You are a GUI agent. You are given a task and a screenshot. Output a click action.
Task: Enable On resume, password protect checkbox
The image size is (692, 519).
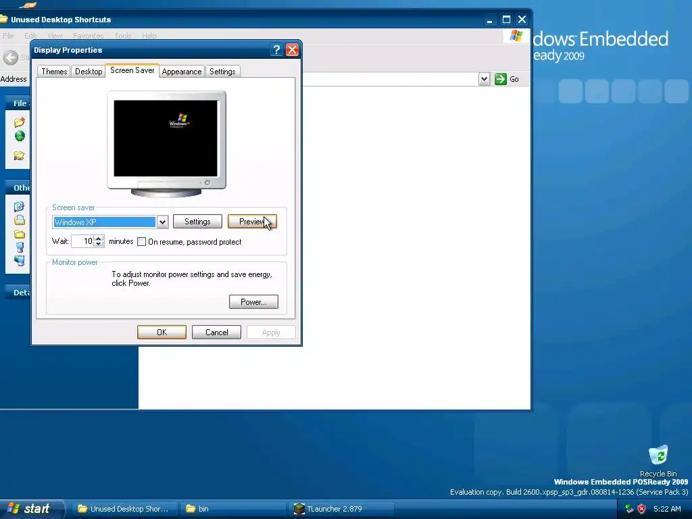tap(142, 242)
